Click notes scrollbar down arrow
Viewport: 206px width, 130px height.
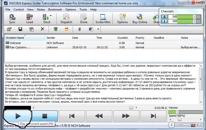coord(201,102)
